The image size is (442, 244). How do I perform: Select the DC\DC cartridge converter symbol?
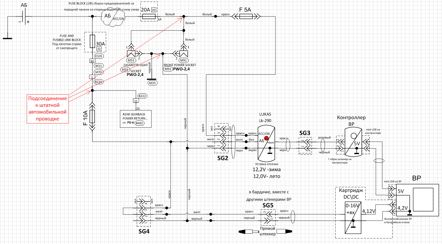353,218
